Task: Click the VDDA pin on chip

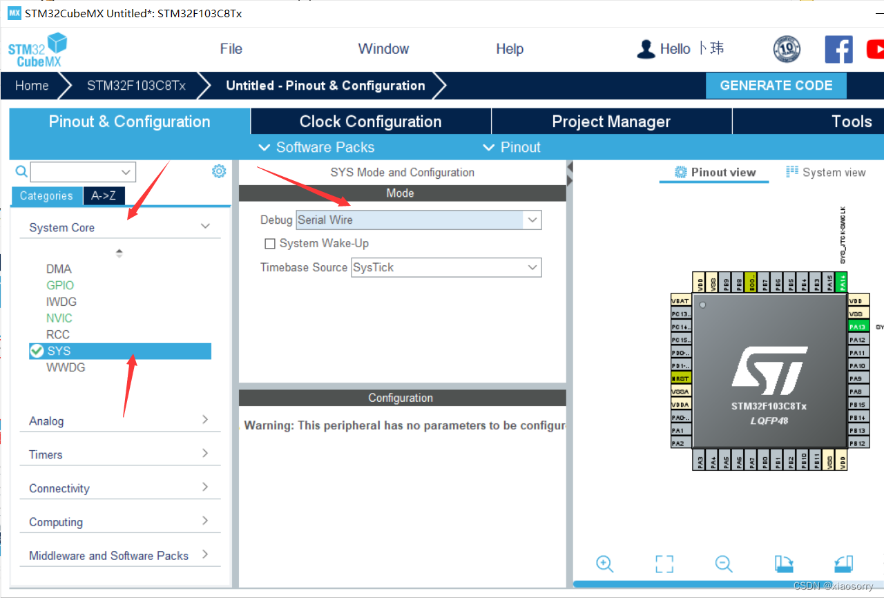Action: coord(681,405)
